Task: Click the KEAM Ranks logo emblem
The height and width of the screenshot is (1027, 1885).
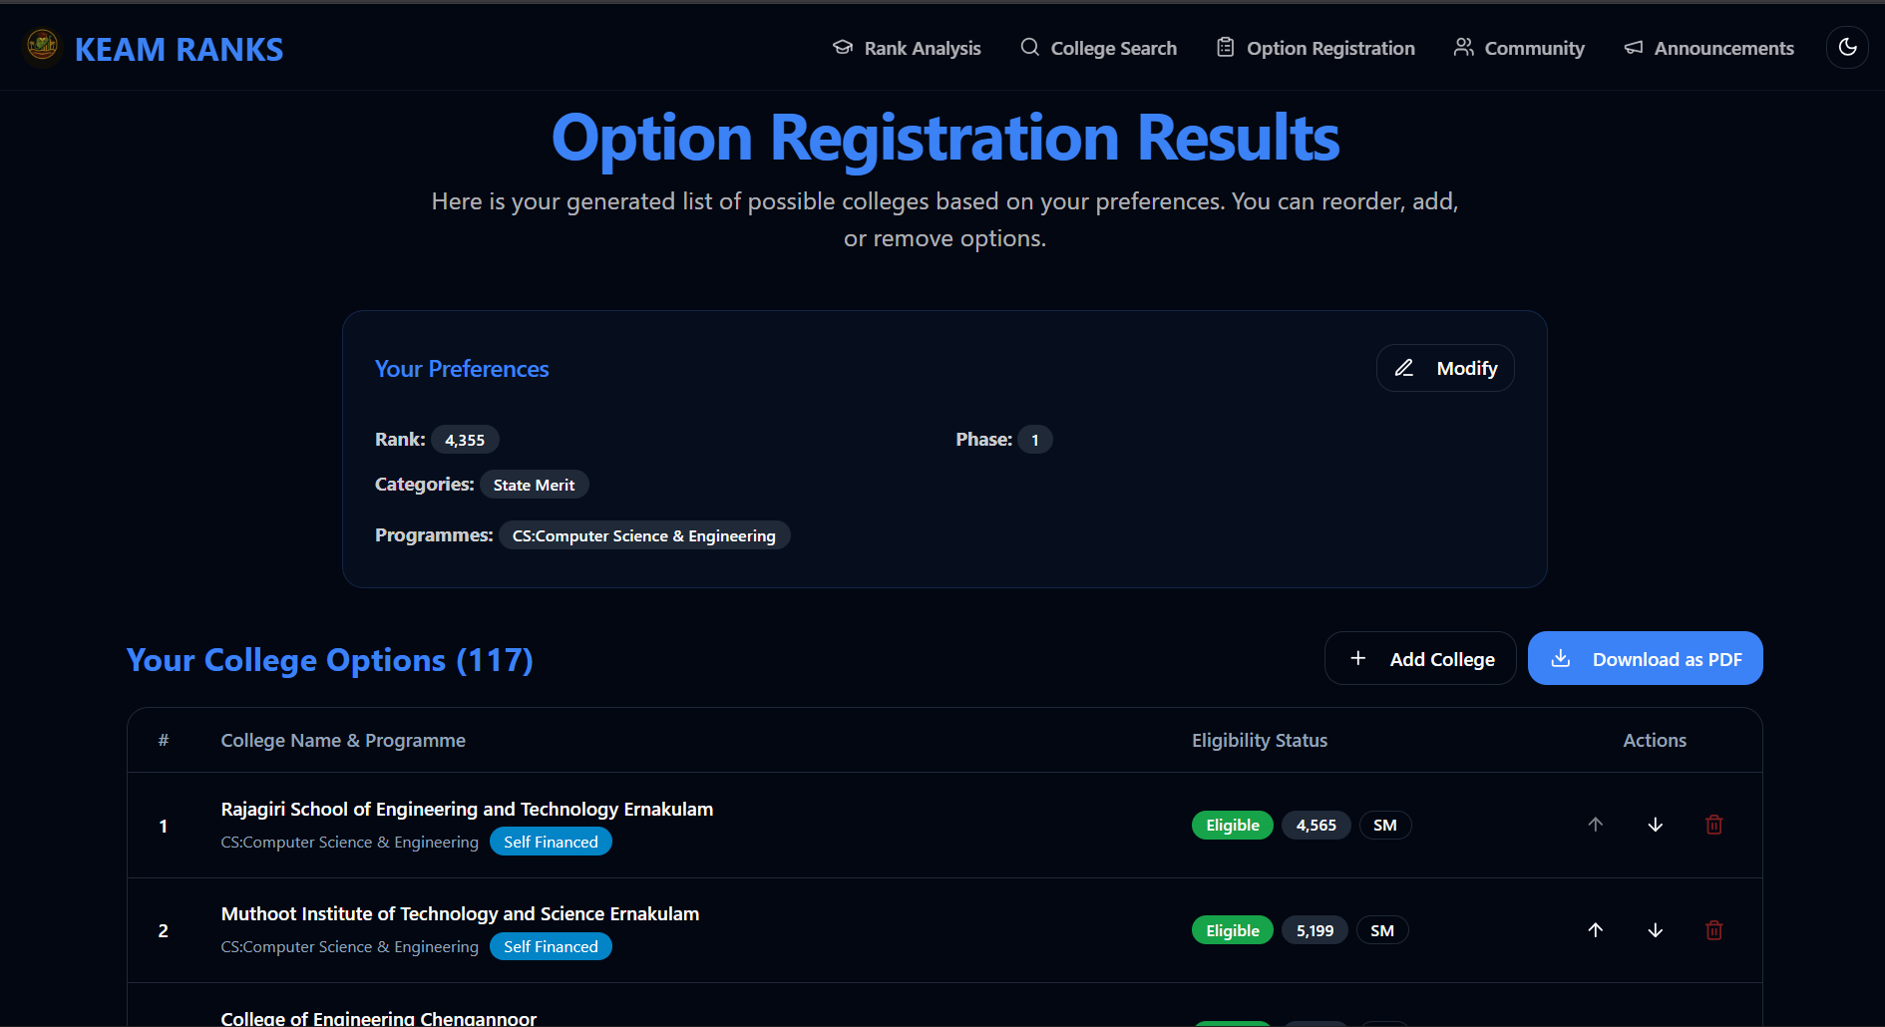Action: coord(41,46)
